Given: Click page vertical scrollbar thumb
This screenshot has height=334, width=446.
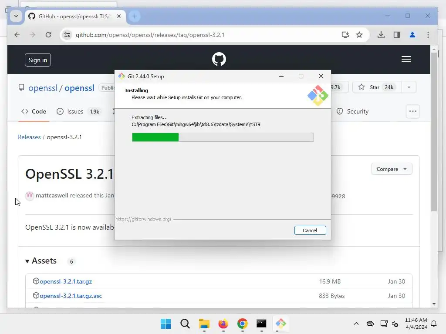Looking at the screenshot, I should click(x=434, y=132).
